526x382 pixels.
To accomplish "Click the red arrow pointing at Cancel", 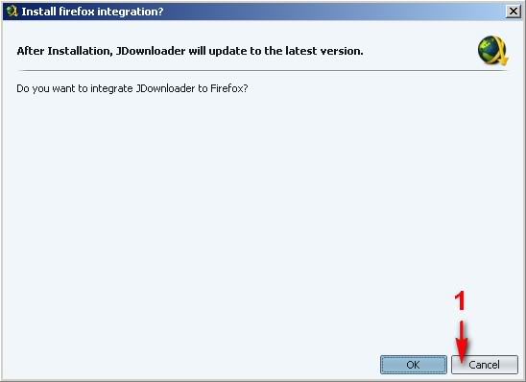I will (x=462, y=342).
